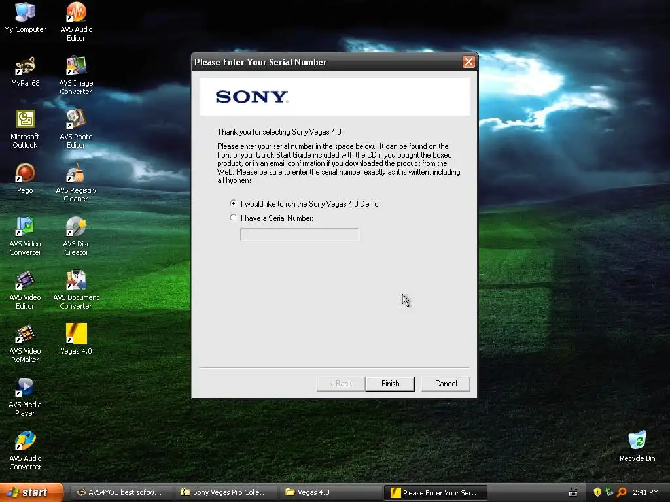The width and height of the screenshot is (670, 502).
Task: Click 'Thank you for selecting Sony Vegas 4.0!' text
Action: (280, 132)
